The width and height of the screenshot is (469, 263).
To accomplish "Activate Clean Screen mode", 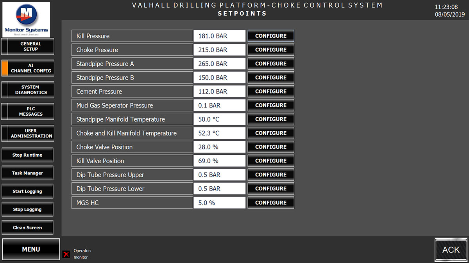I will point(27,228).
